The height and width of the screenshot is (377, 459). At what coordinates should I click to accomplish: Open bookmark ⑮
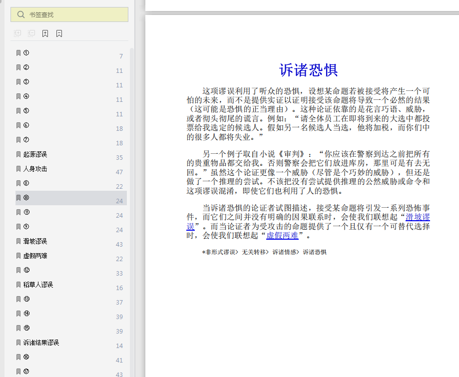[x=71, y=329]
